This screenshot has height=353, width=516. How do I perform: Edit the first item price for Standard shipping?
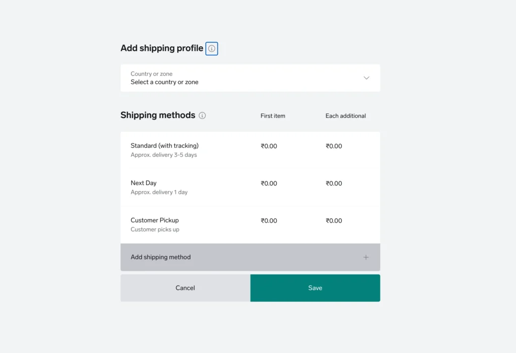click(269, 146)
